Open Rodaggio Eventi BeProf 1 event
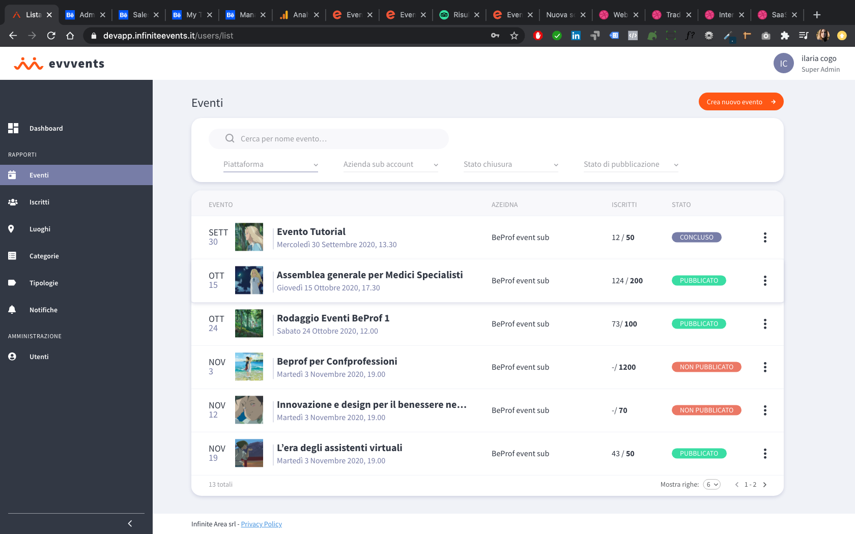Image resolution: width=855 pixels, height=534 pixels. [x=333, y=318]
